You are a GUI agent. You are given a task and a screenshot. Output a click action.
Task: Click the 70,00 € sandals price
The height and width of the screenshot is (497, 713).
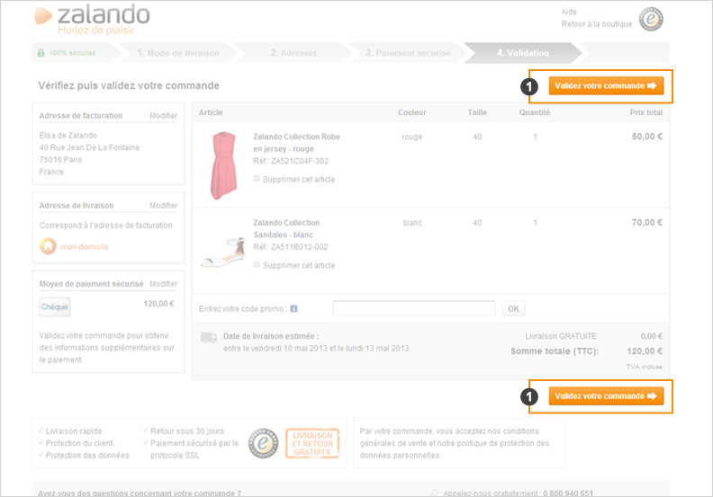(x=647, y=222)
